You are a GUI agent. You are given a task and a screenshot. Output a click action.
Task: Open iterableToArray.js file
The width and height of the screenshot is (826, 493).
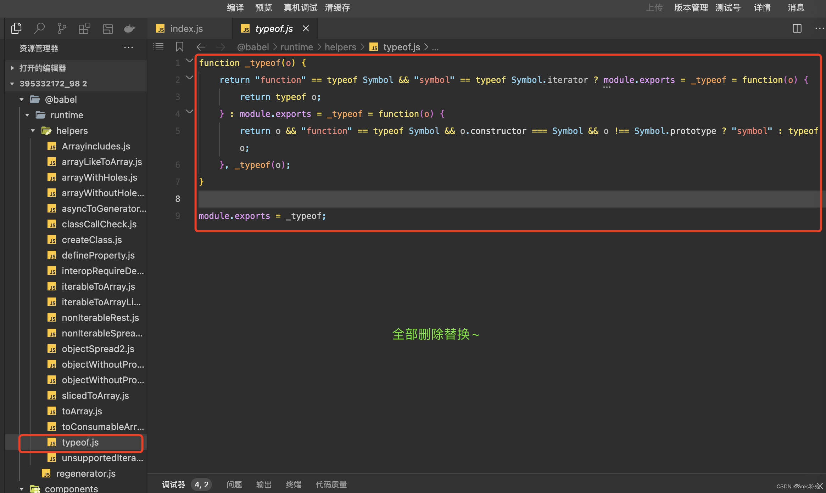[x=76, y=287]
